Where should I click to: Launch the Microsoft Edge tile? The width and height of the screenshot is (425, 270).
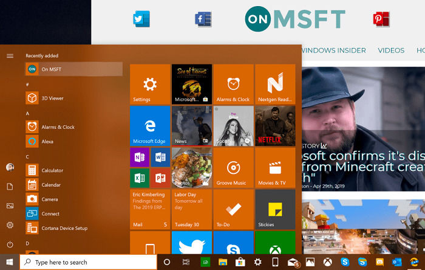click(x=150, y=126)
